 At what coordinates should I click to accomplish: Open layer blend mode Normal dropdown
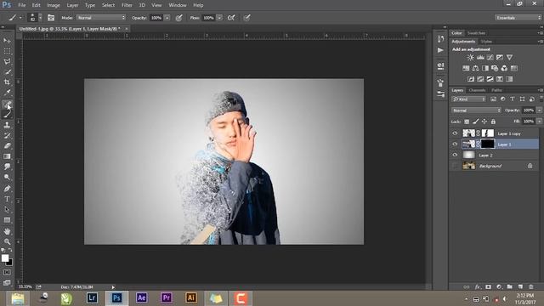tap(476, 110)
